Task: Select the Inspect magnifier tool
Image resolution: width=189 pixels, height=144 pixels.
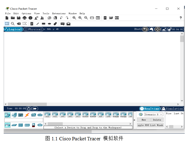Action: tap(13, 24)
